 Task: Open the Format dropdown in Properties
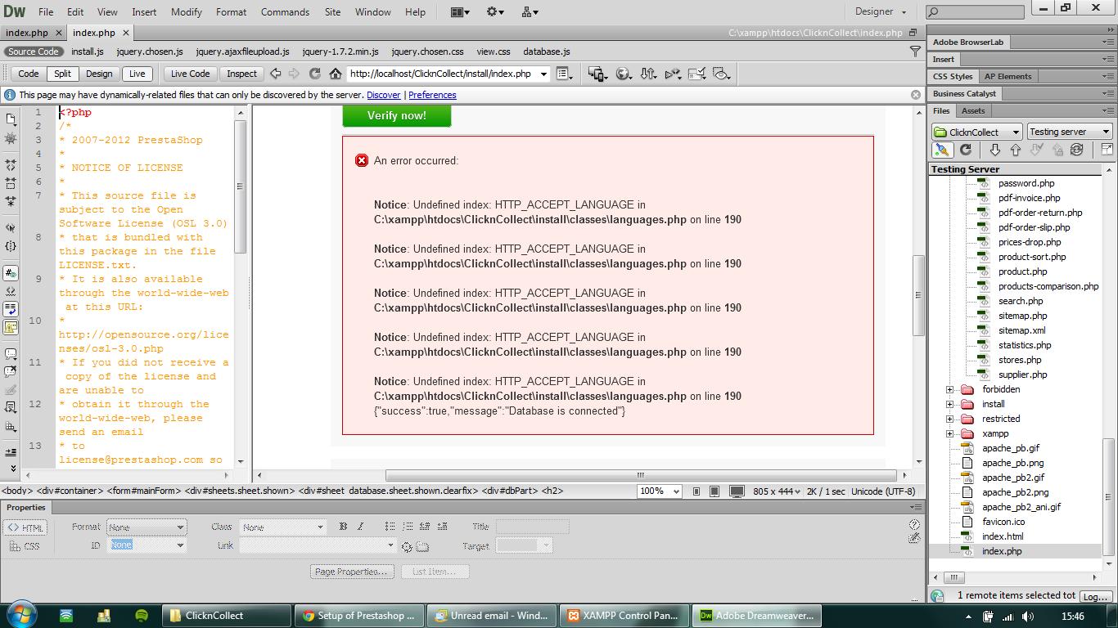tap(147, 527)
